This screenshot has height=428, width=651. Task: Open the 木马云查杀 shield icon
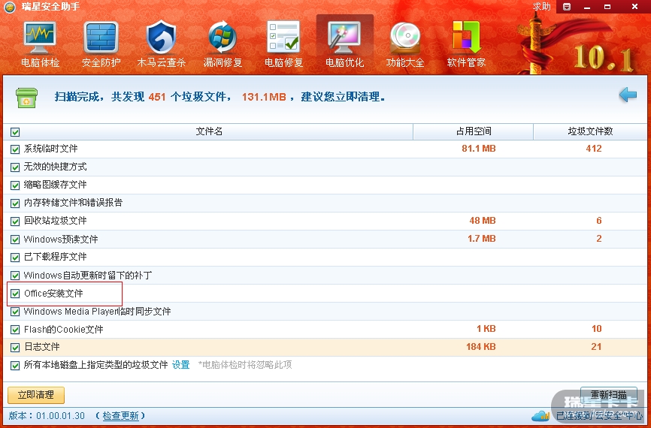click(162, 38)
